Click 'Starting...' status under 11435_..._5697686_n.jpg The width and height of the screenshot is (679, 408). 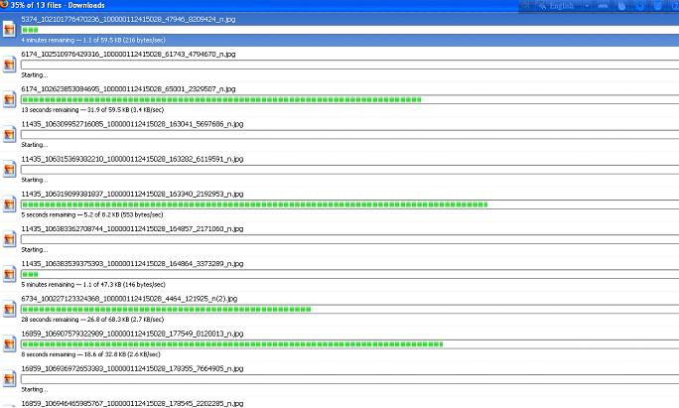[34, 145]
